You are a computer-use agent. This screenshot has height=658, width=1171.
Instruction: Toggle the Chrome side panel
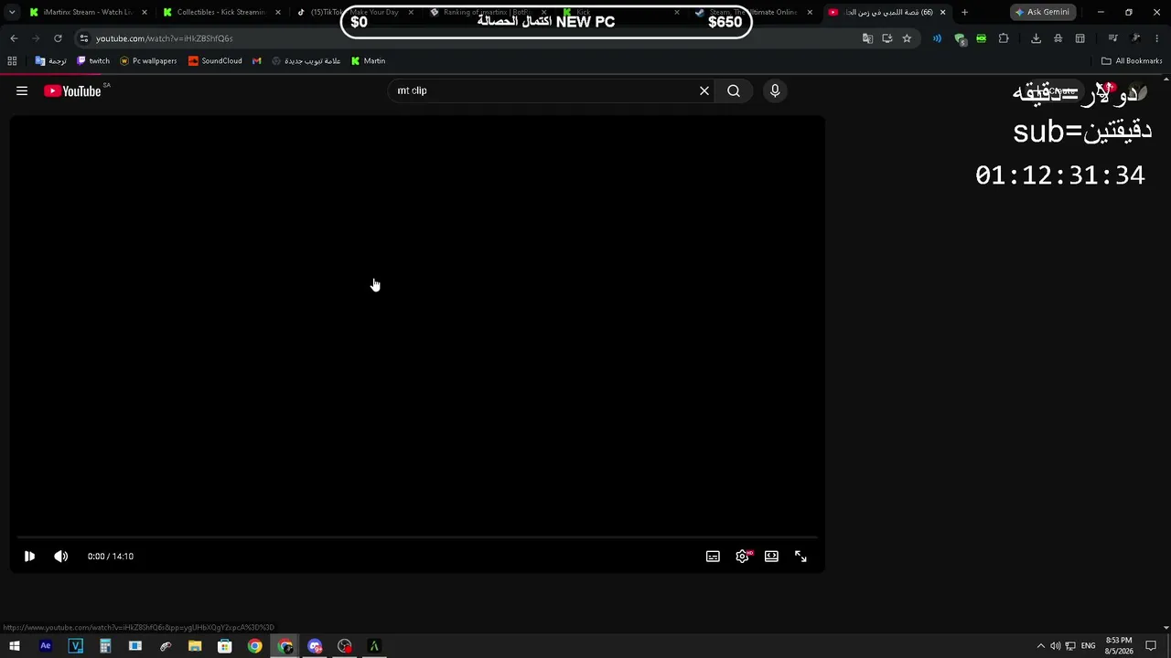(x=1080, y=38)
